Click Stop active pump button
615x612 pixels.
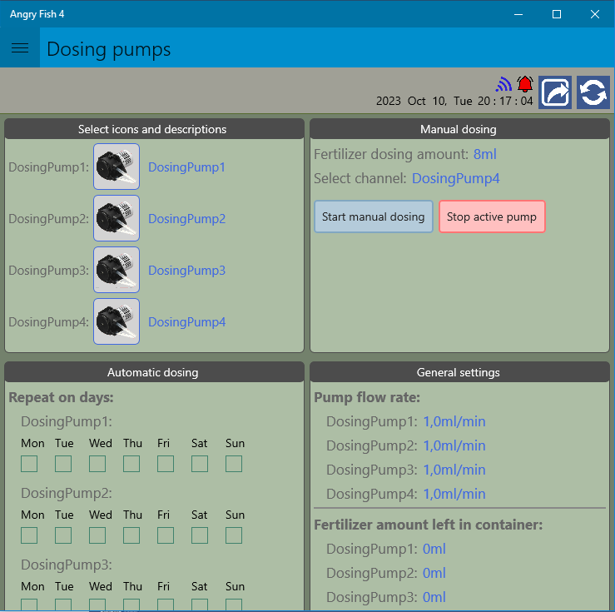tap(492, 216)
